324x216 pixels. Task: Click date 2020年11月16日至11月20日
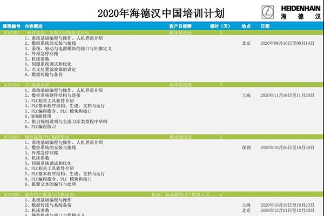pyautogui.click(x=287, y=96)
